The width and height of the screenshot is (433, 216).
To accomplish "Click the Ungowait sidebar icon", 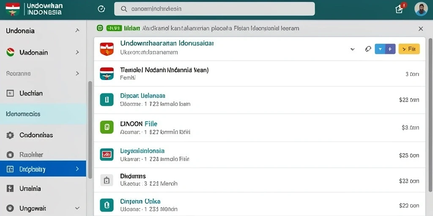I will pos(10,208).
